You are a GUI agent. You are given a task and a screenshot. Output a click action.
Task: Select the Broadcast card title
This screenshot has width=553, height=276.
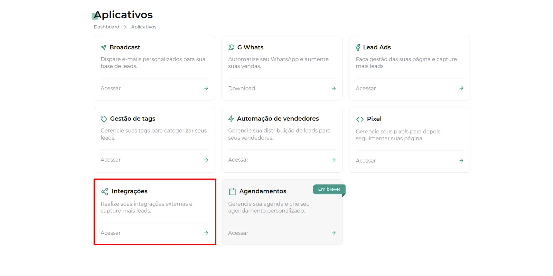point(125,47)
